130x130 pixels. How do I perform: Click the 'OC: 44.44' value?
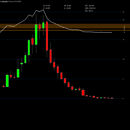point(89,6)
